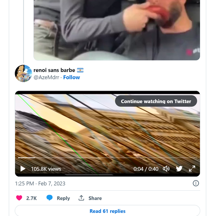Enter fullscreen with the expand arrows icon
The image size is (210, 216).
pyautogui.click(x=192, y=169)
